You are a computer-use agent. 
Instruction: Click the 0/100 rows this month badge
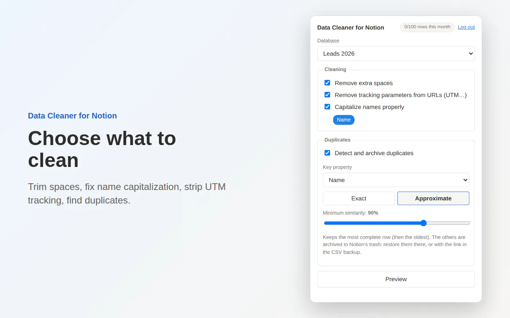point(427,27)
